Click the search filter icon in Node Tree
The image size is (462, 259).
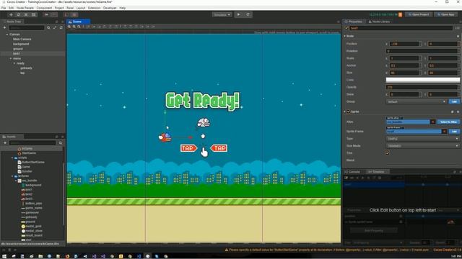48,27
